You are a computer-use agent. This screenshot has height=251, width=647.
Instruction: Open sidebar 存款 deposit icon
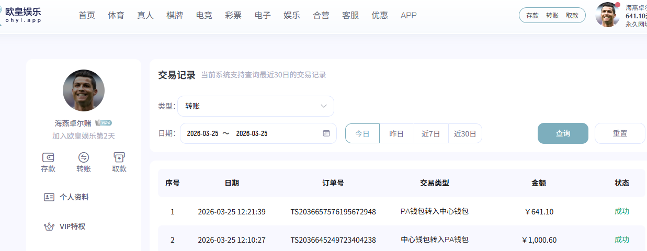pos(48,157)
